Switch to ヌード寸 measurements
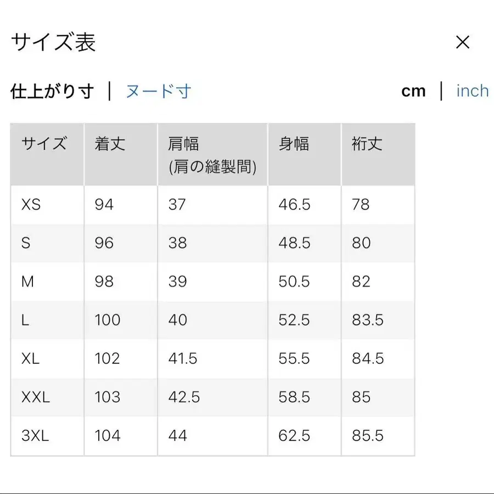The image size is (494, 494). [158, 92]
